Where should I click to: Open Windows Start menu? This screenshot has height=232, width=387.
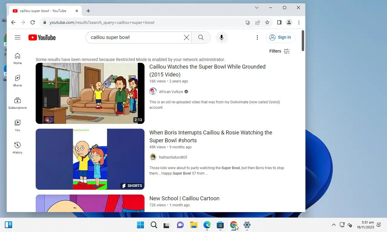point(141,225)
